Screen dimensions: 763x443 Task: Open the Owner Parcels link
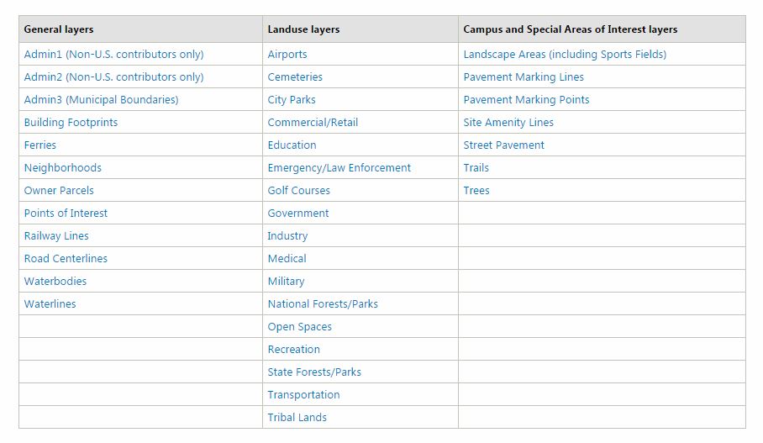tap(59, 190)
